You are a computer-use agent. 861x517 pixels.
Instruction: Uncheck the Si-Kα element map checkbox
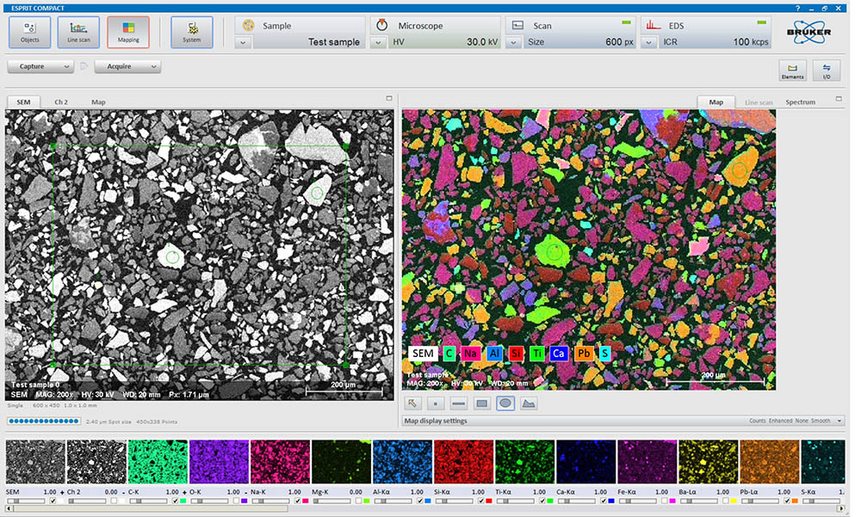[x=483, y=501]
